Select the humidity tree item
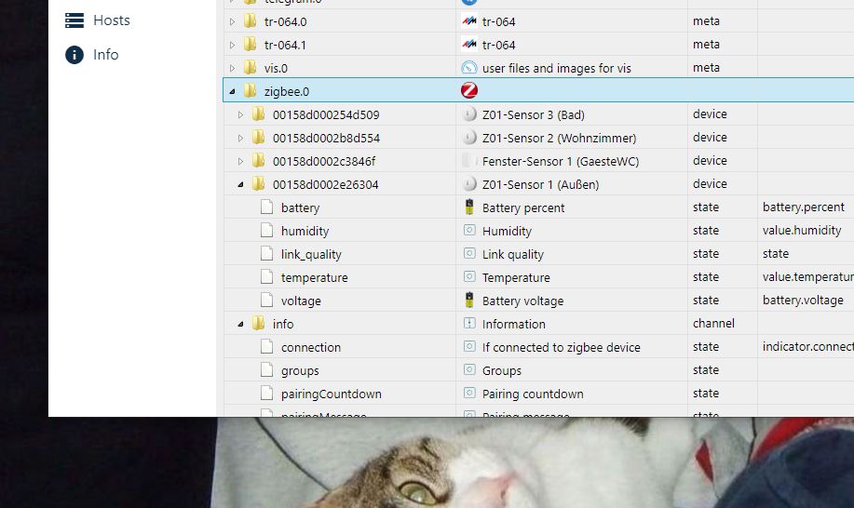Viewport: 854px width, 508px height. point(305,231)
